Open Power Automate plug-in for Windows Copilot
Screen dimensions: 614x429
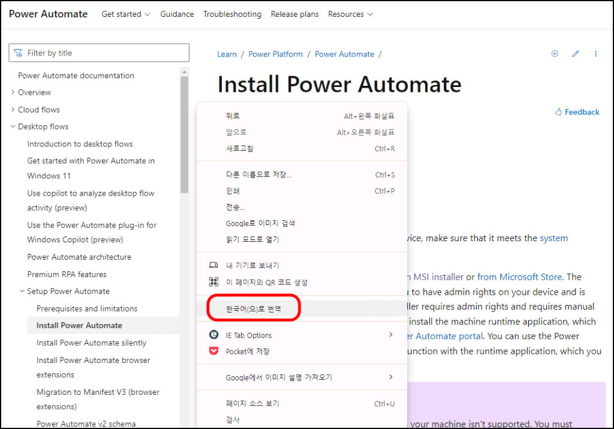click(92, 232)
